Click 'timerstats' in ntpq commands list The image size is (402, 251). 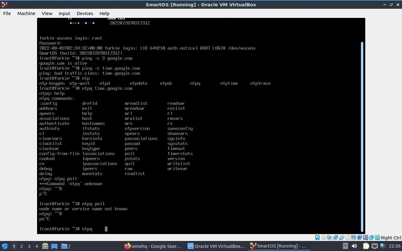pos(180,154)
